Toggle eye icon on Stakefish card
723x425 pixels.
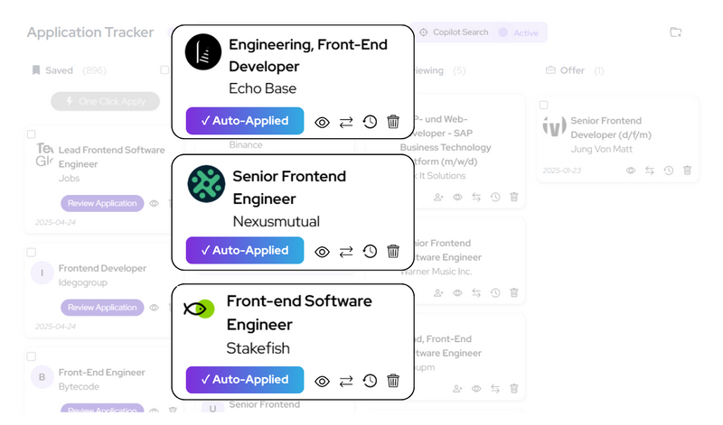pyautogui.click(x=322, y=381)
